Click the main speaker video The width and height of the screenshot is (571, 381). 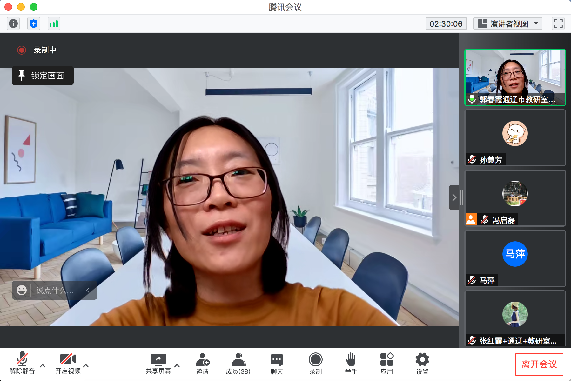point(229,197)
